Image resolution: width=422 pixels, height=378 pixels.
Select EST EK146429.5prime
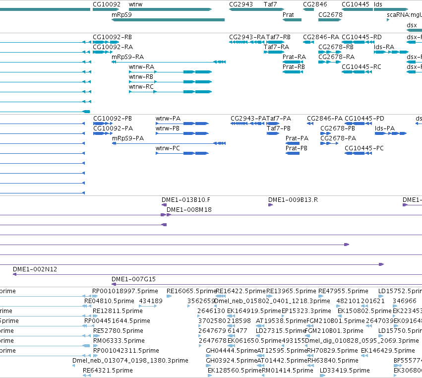click(388, 351)
